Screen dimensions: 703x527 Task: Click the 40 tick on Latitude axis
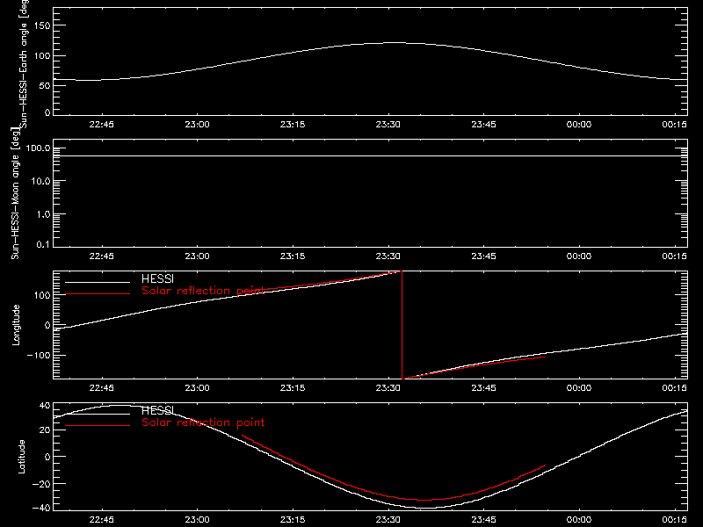tap(45, 406)
